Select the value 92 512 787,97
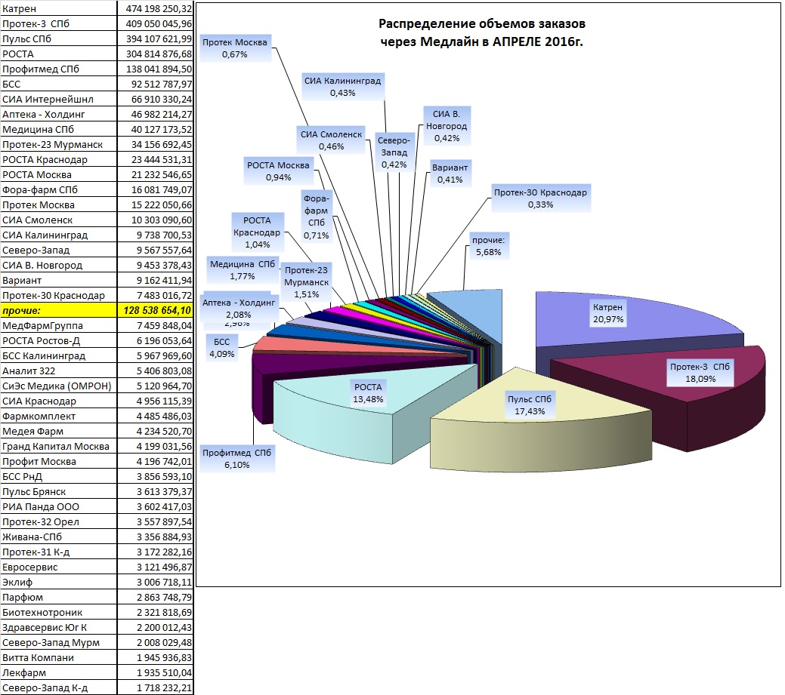 click(155, 84)
